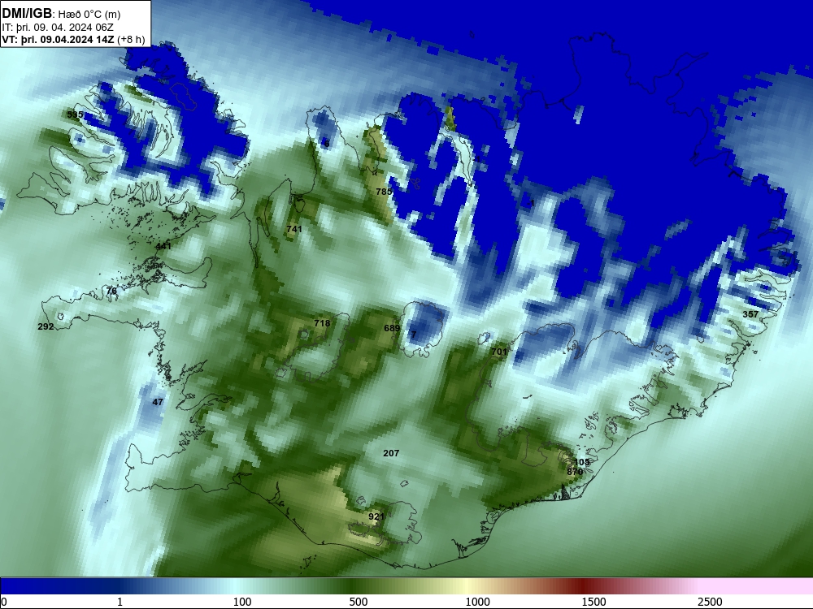Click the map value 741
The image size is (813, 609).
(294, 229)
